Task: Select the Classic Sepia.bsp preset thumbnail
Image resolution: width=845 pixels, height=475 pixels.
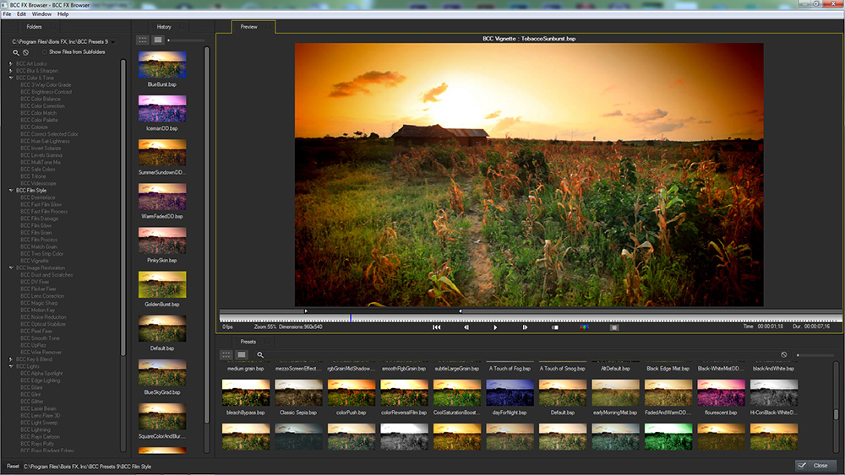Action: (298, 392)
